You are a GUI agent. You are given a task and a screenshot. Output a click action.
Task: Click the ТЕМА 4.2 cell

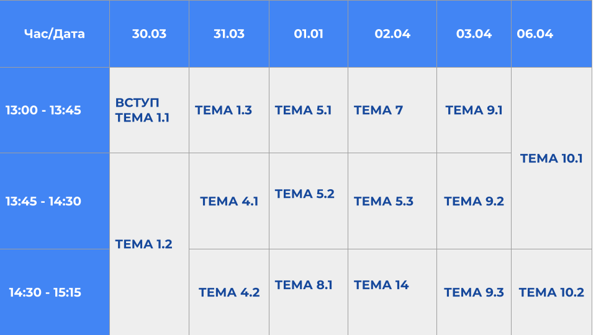[x=229, y=292]
